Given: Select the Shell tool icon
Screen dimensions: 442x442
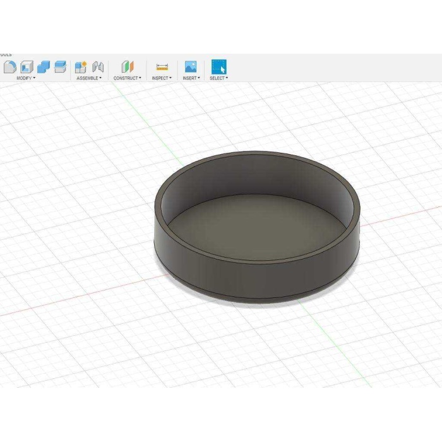Looking at the screenshot, I should click(x=27, y=67).
